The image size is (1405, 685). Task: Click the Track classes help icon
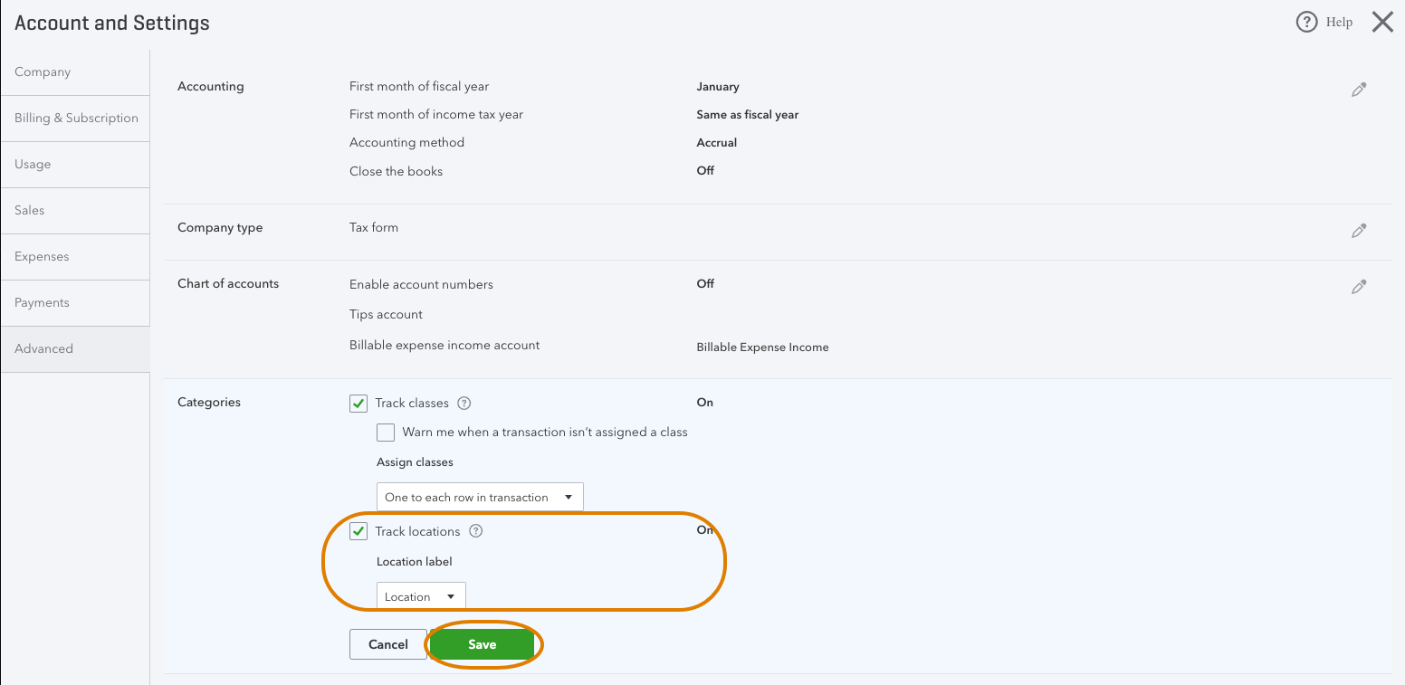click(464, 403)
